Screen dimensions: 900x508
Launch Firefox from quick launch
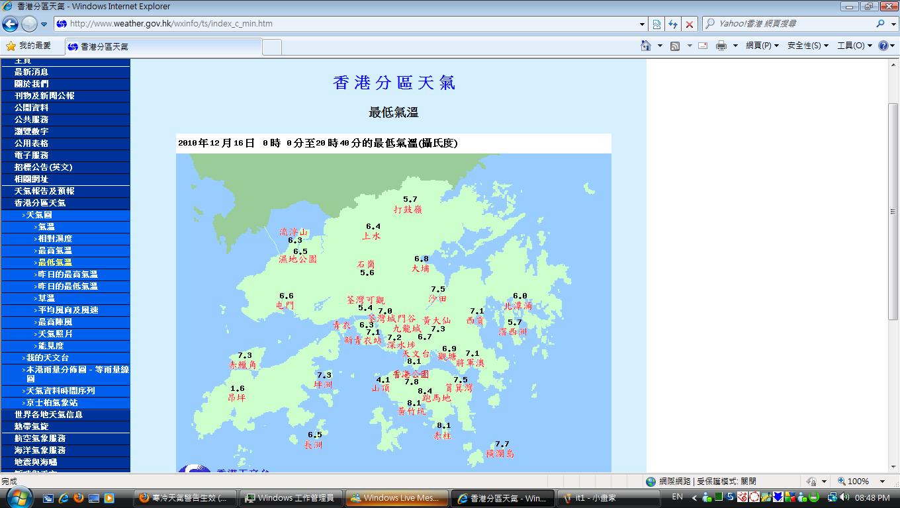79,497
